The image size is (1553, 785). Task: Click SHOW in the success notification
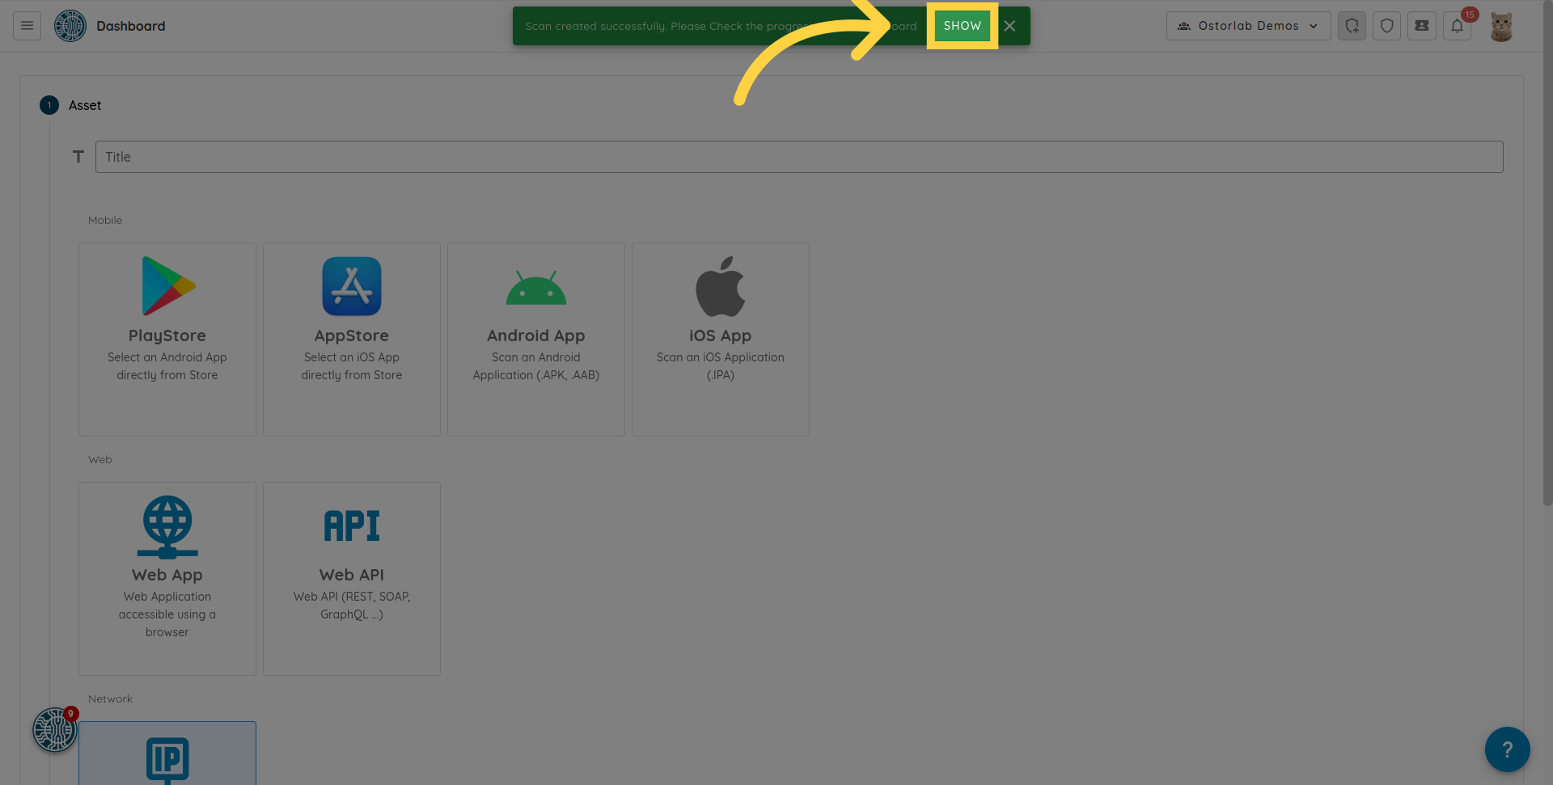(x=962, y=26)
